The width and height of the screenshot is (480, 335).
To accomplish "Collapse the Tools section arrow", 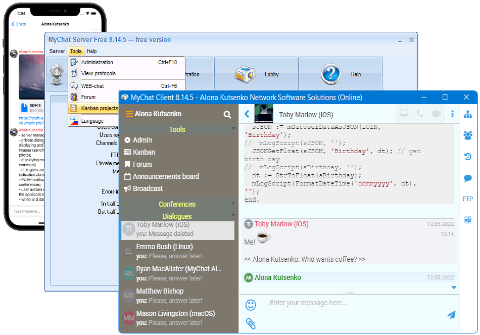I will click(x=233, y=128).
